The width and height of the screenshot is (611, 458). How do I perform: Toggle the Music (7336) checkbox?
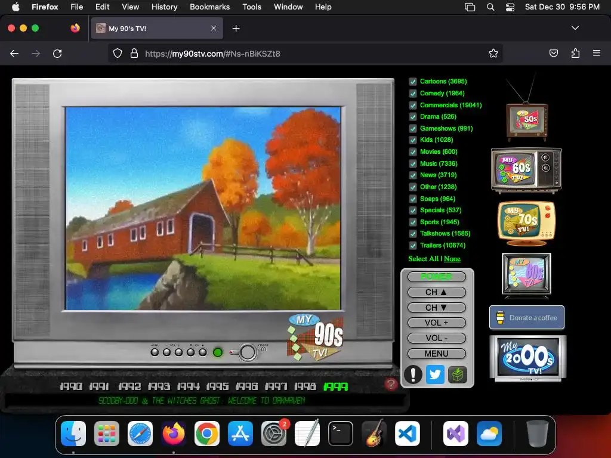click(x=413, y=163)
